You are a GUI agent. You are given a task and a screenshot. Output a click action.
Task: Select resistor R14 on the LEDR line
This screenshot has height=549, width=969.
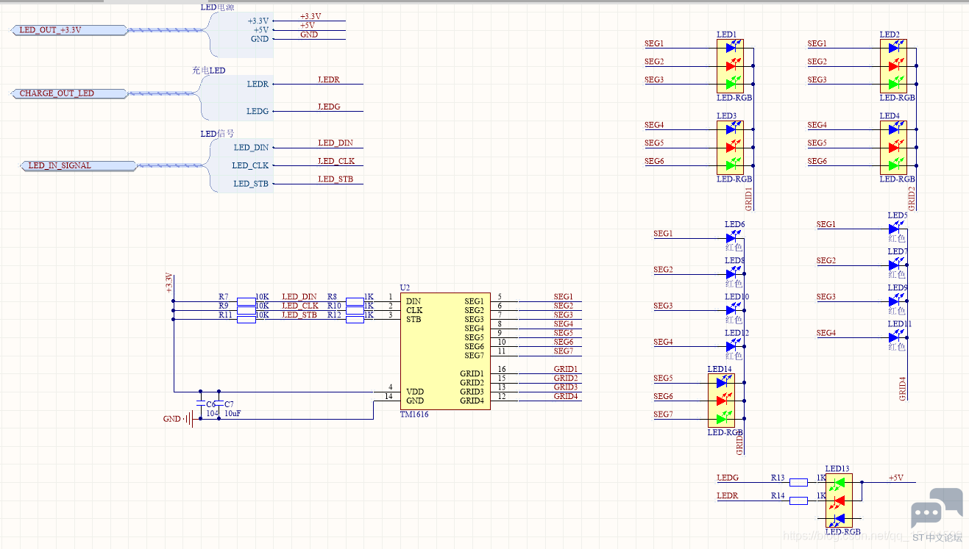798,500
